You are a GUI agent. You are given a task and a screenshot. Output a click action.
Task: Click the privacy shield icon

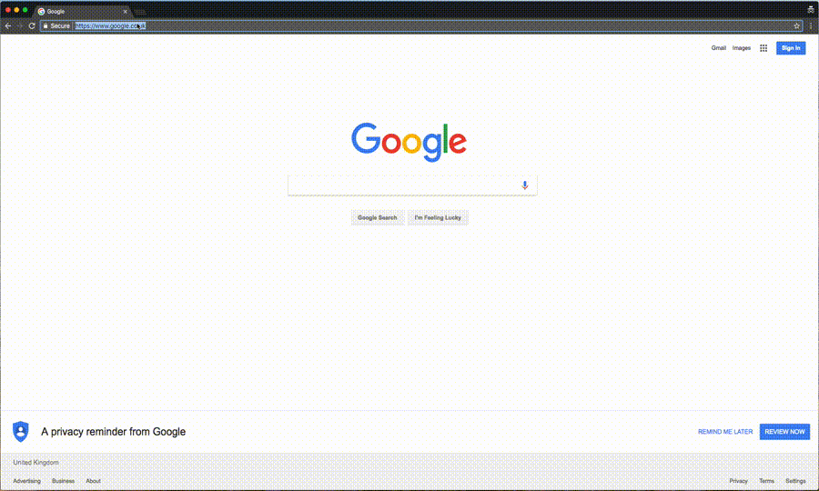tap(20, 432)
